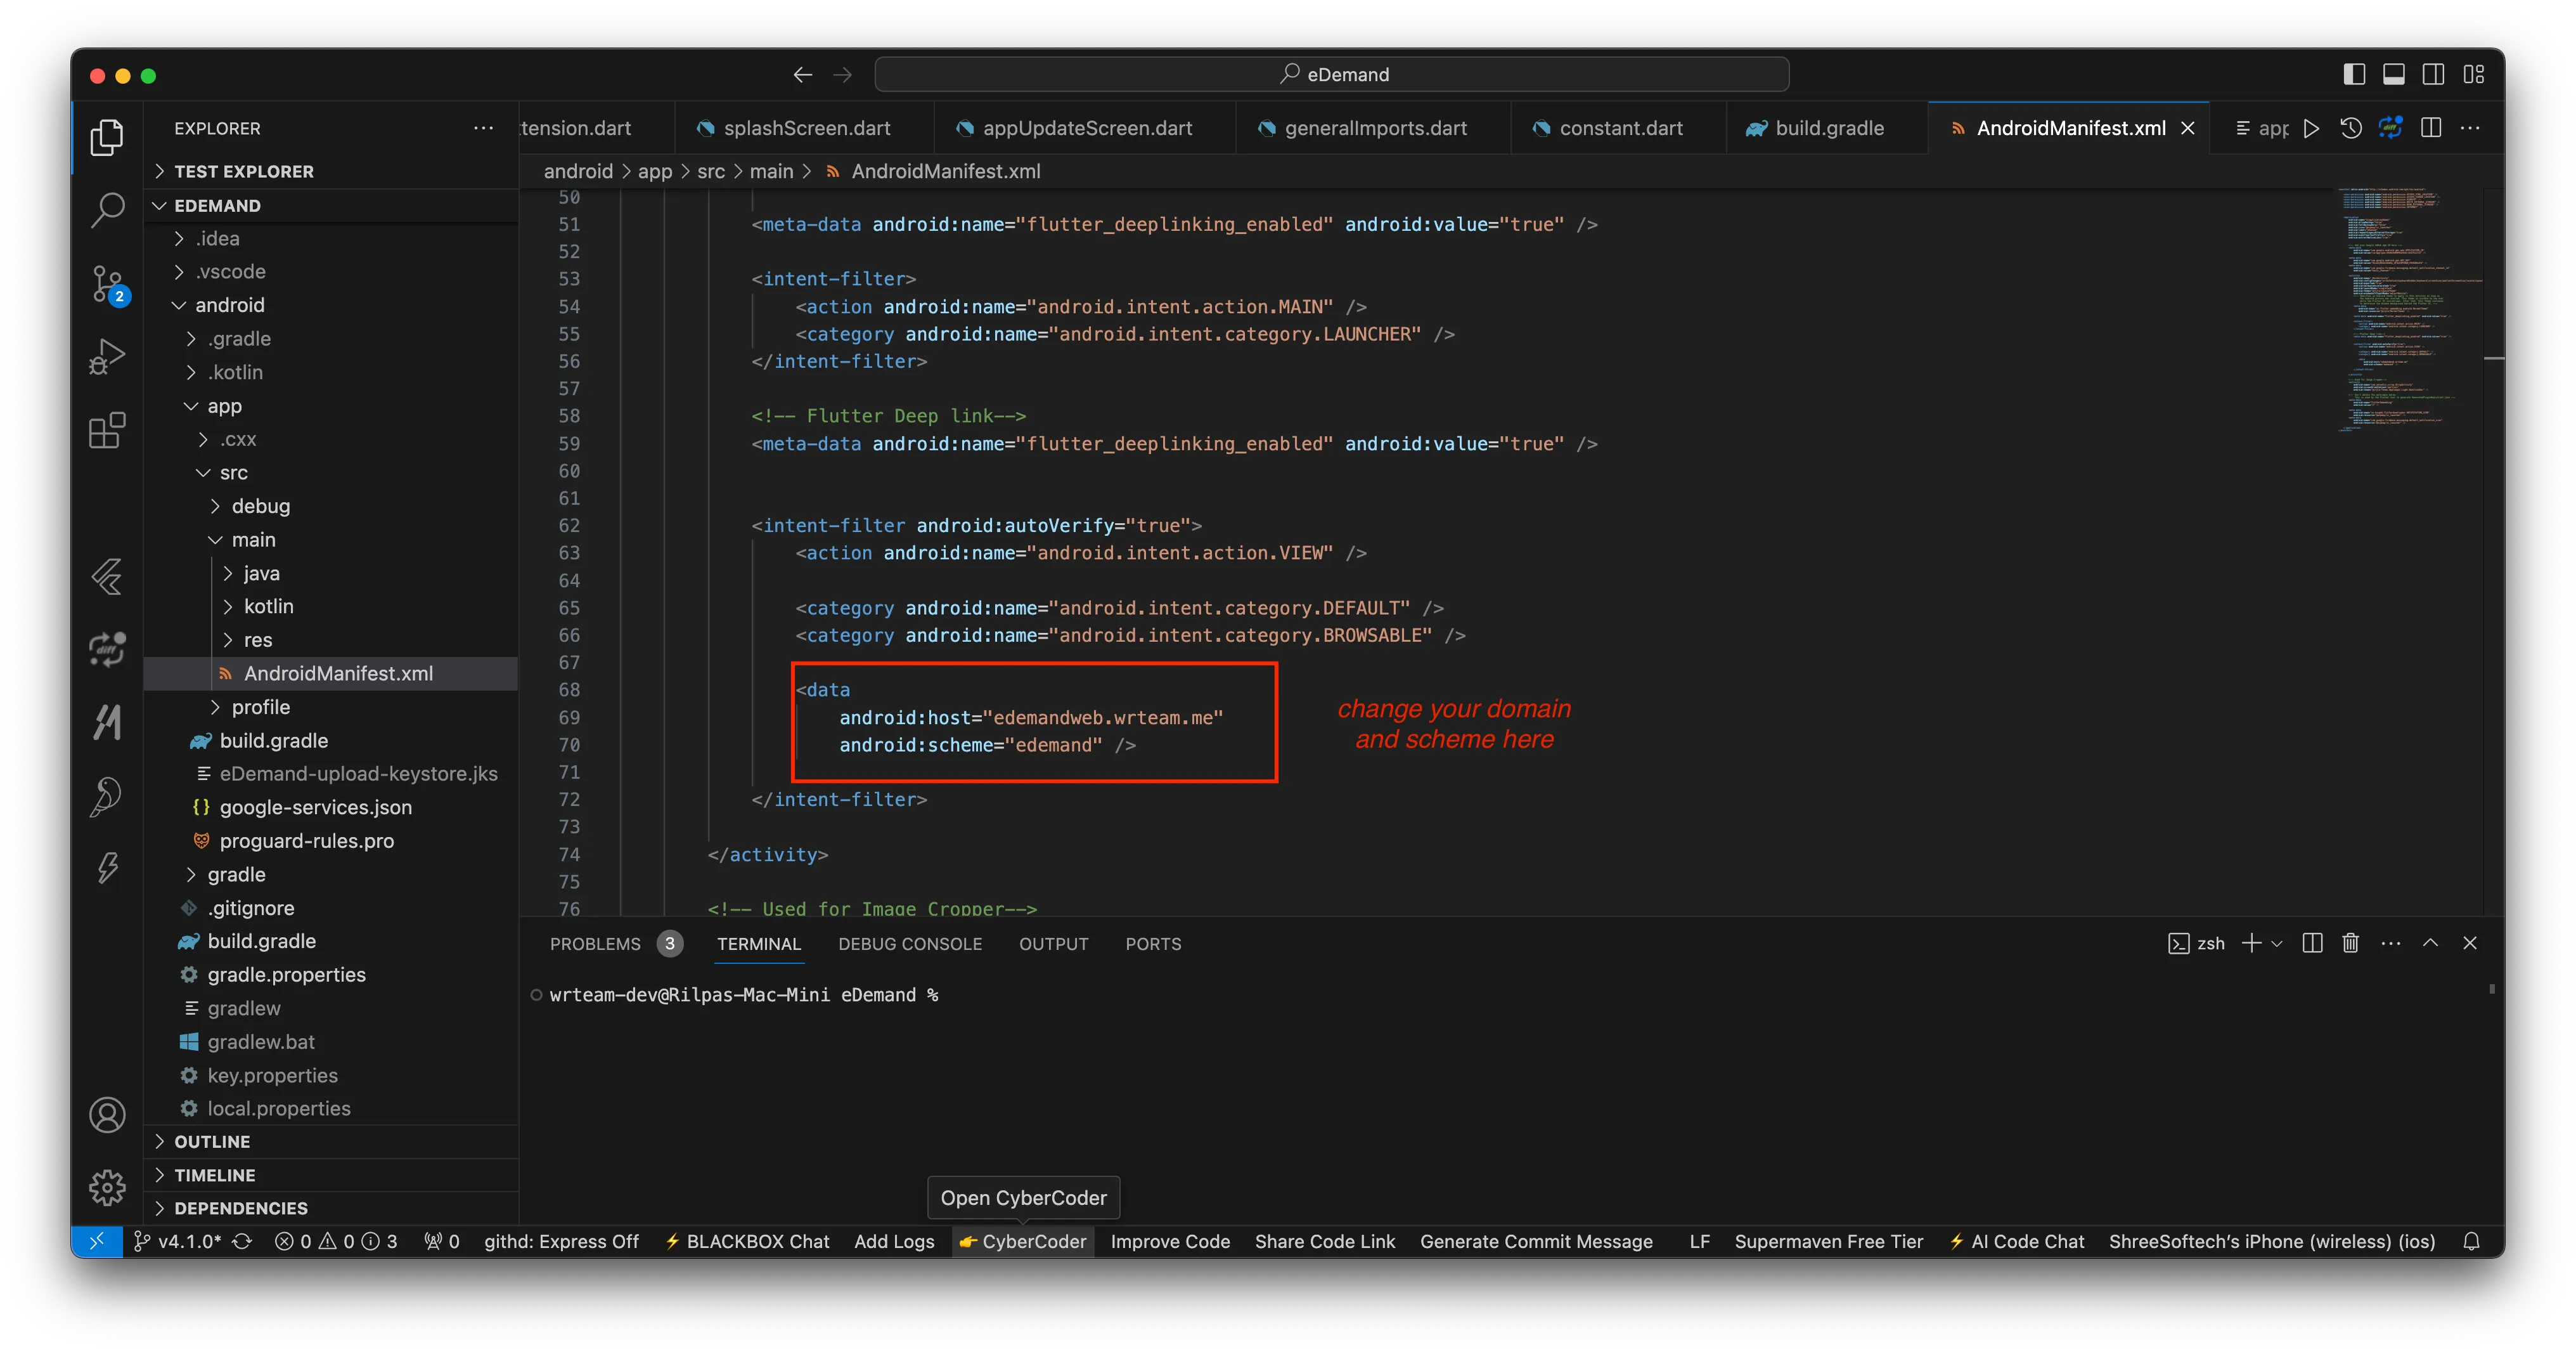Go forward with the right arrow
The image size is (2576, 1352).
coord(843,74)
